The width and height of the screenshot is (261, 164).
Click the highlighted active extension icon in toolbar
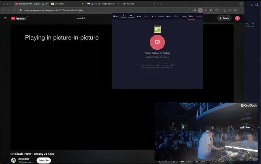tap(200, 10)
